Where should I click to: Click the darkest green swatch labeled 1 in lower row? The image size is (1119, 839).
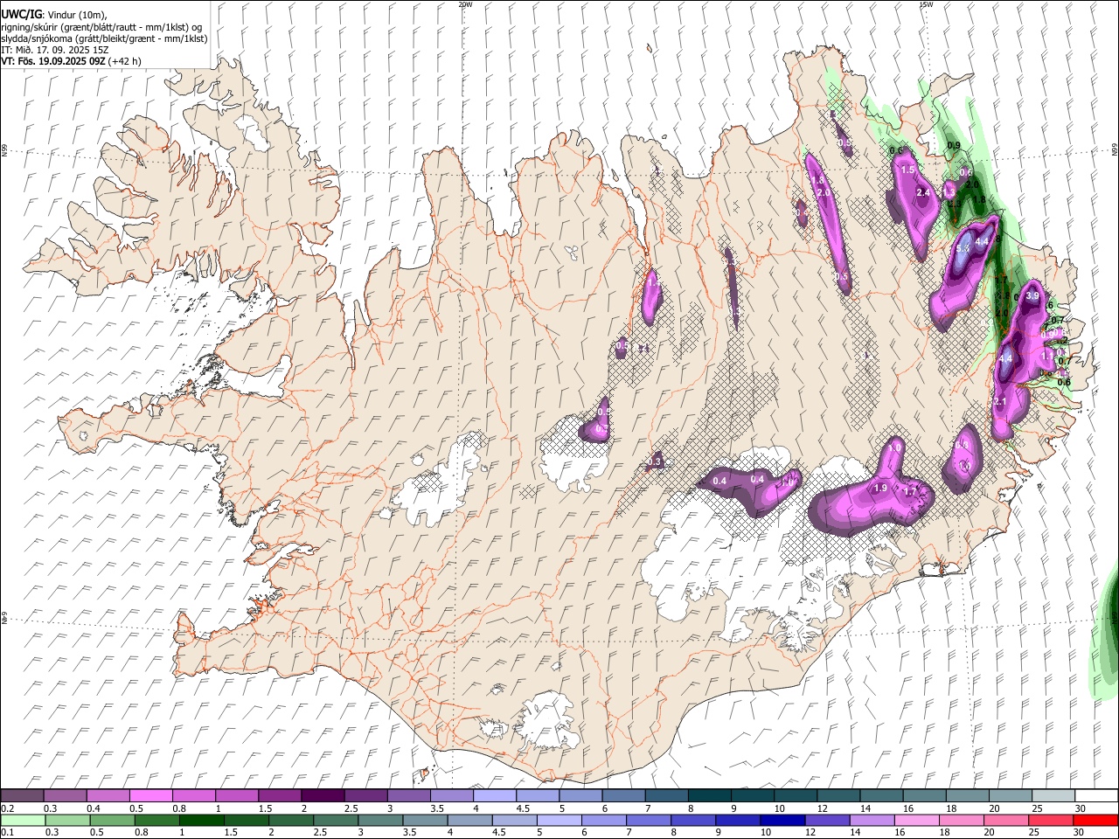201,821
